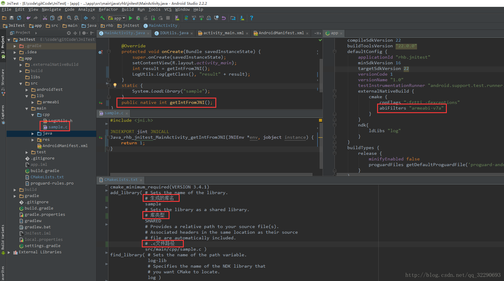Run the app with green play button
The image size is (504, 281).
point(130,18)
